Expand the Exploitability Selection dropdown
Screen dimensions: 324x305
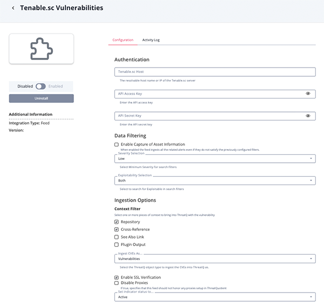[x=214, y=181]
